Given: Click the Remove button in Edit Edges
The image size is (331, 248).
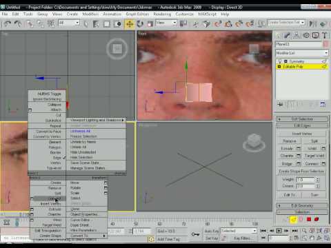Looking at the screenshot, I should click(290, 141).
